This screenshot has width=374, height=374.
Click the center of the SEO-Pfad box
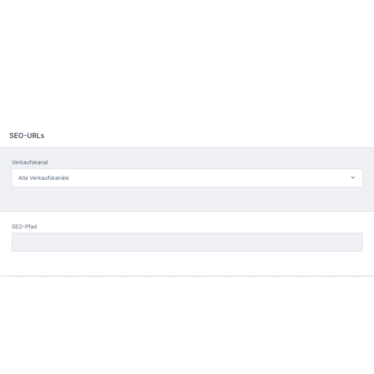pos(187,242)
